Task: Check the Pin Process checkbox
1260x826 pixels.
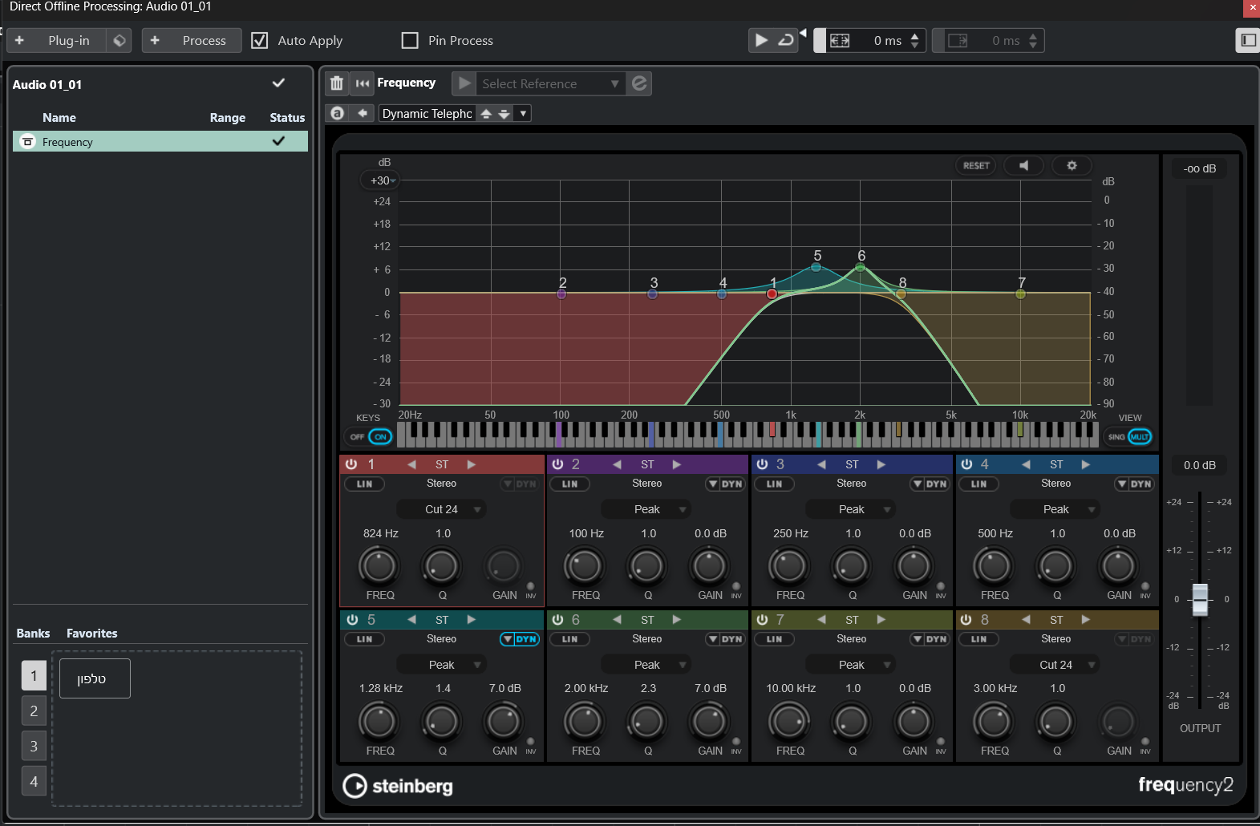Action: point(410,40)
